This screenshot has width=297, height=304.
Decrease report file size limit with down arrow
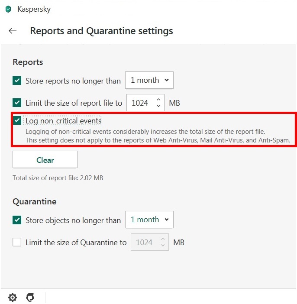click(x=158, y=106)
